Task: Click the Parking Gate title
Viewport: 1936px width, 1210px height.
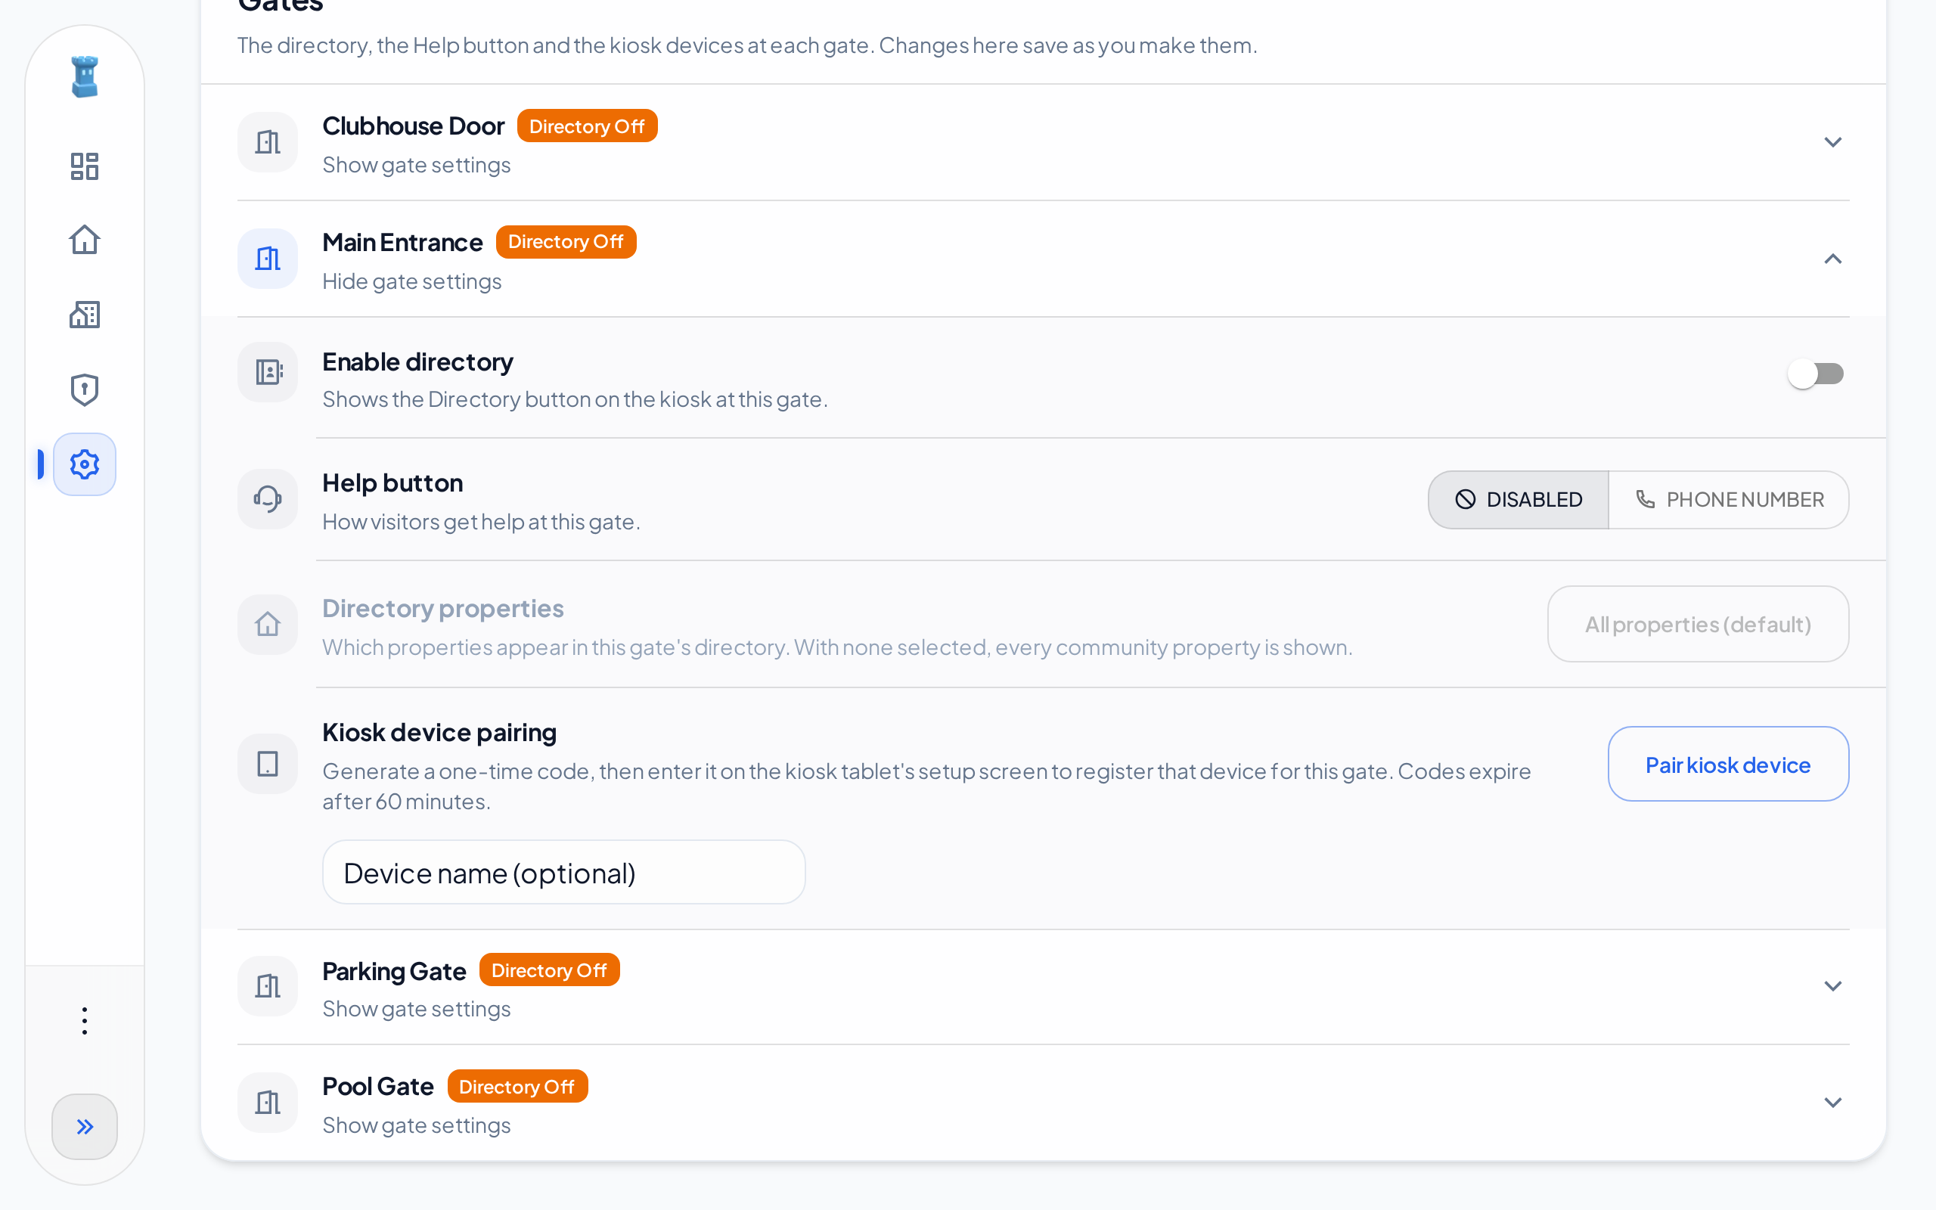Action: point(395,971)
